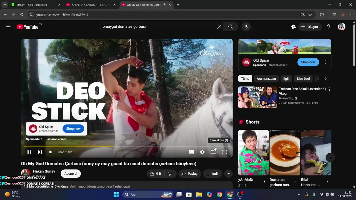The width and height of the screenshot is (356, 200).
Task: Click Shop now in the sidebar Old Spice ad
Action: 308,62
